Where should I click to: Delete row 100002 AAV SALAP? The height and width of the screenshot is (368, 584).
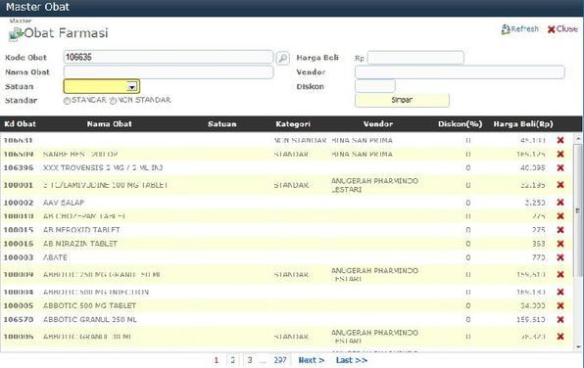(x=560, y=203)
